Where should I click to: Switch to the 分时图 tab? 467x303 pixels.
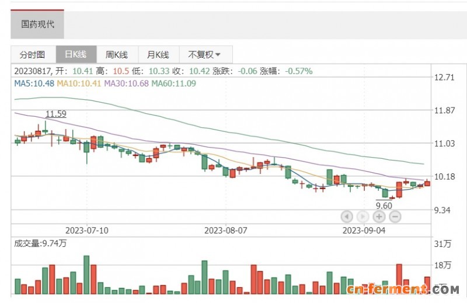(33, 55)
